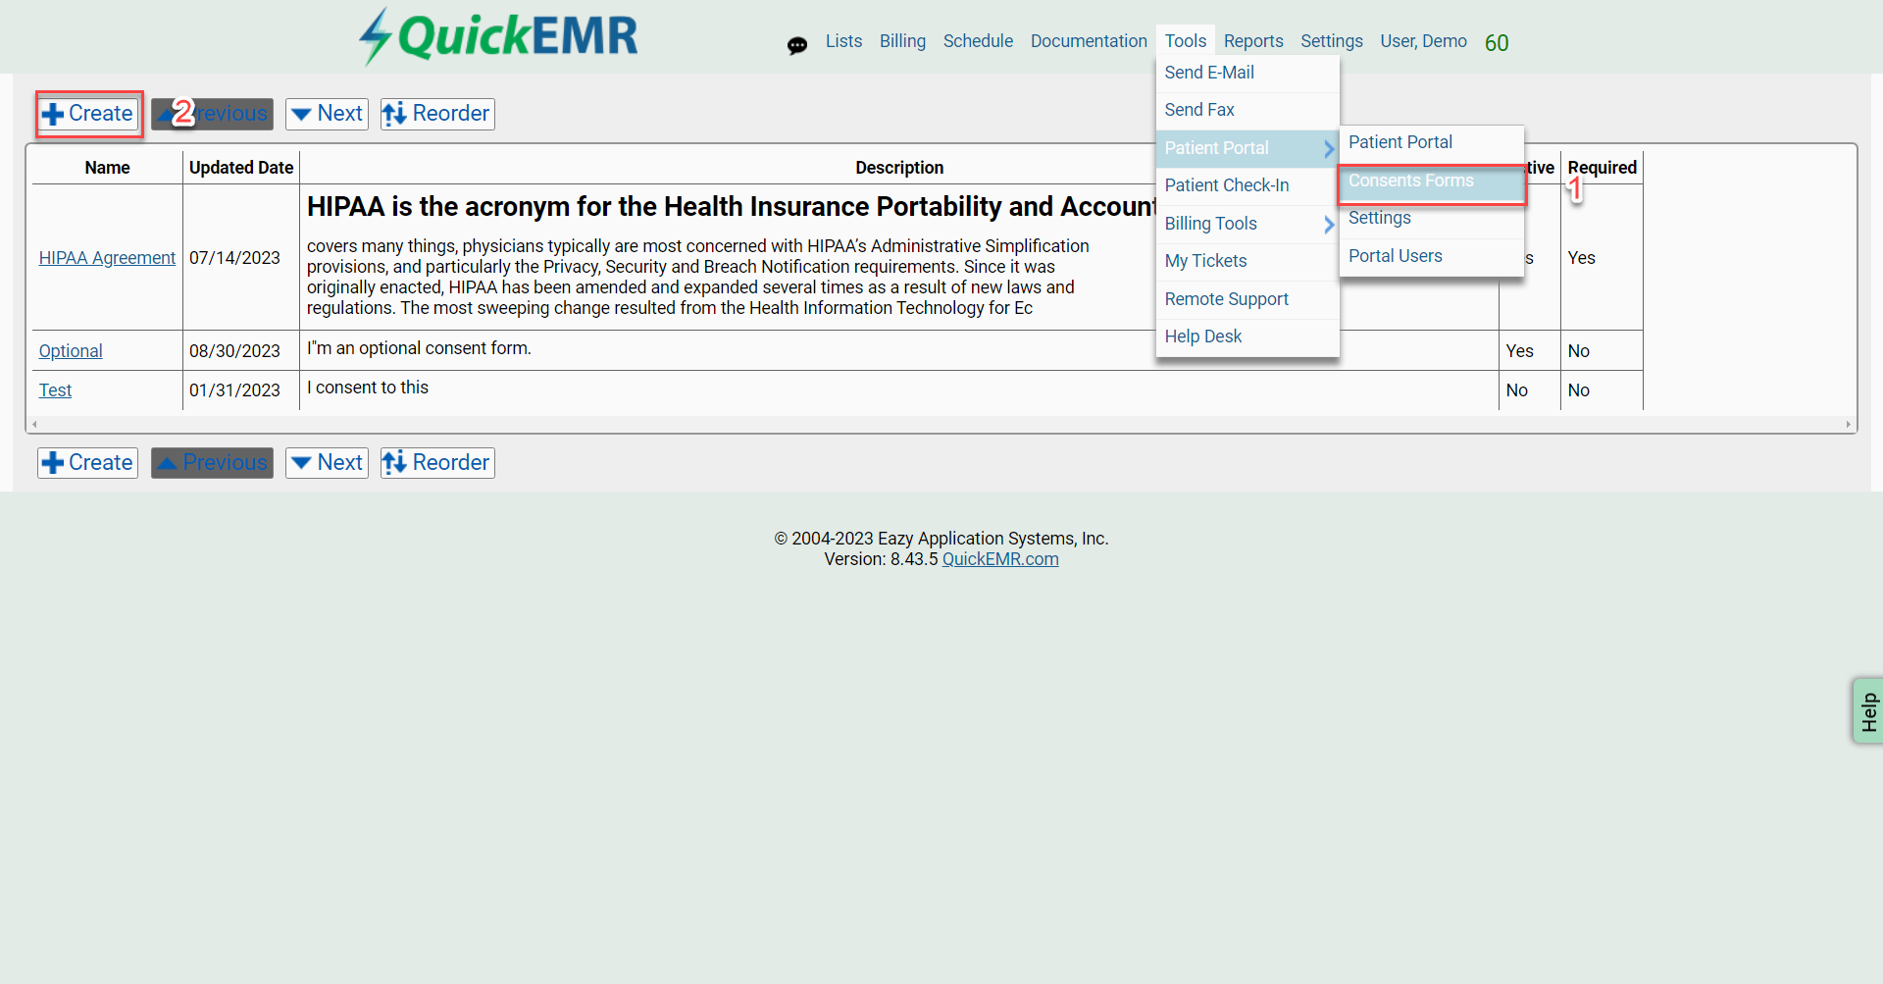Click the bottom Reorder button
Screen dimensions: 1883x984
click(x=437, y=463)
